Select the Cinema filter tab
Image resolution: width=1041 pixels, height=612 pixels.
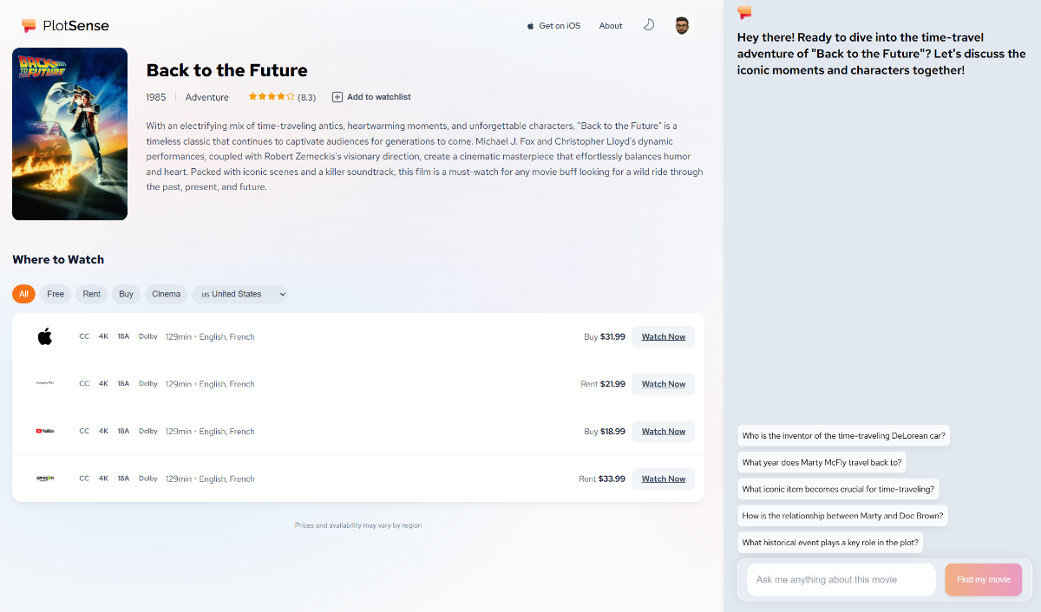(x=166, y=294)
